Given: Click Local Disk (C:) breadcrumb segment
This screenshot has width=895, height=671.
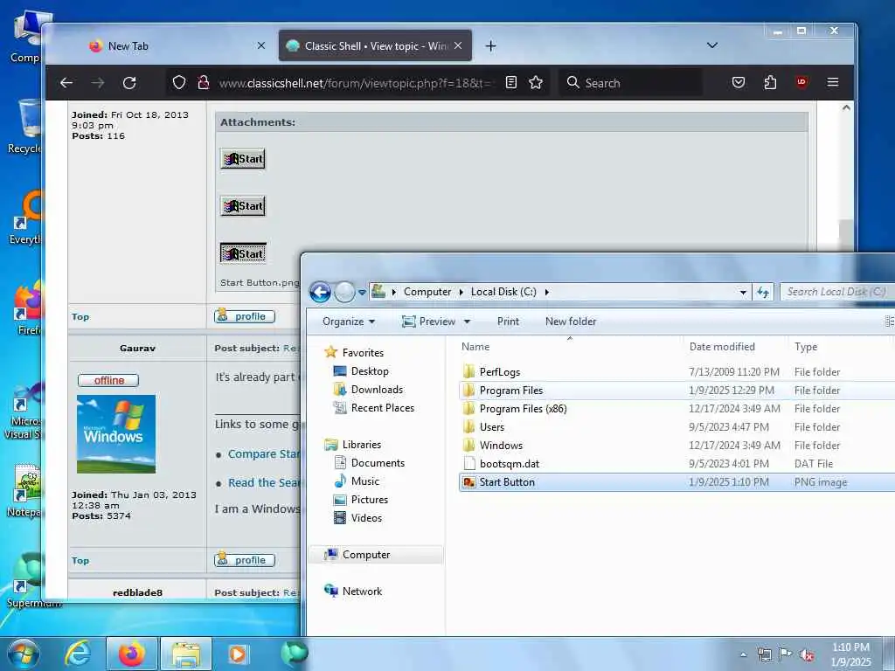Looking at the screenshot, I should 503,292.
